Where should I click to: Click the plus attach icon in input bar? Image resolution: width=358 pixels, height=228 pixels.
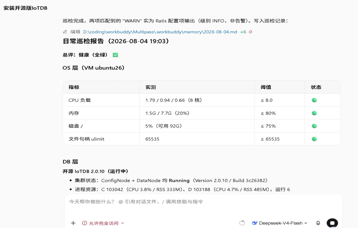(x=73, y=223)
